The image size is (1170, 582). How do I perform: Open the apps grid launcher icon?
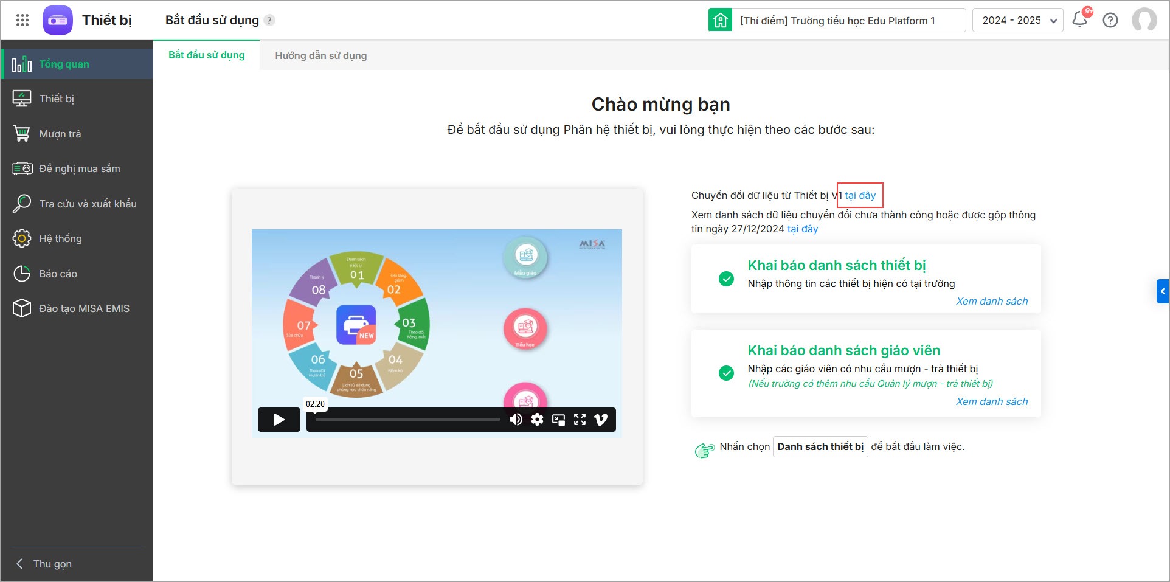tap(22, 20)
